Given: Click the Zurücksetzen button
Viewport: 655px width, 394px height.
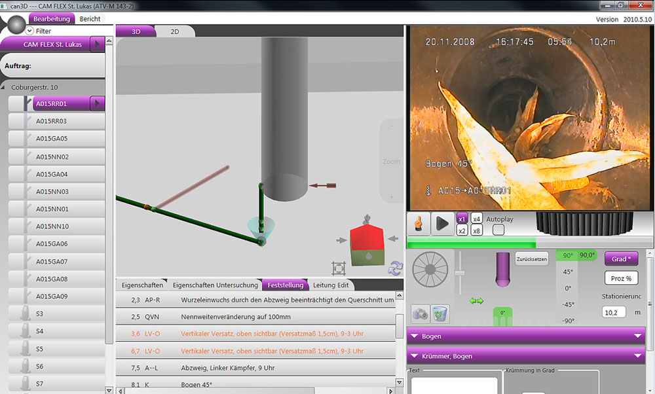Looking at the screenshot, I should [x=531, y=259].
